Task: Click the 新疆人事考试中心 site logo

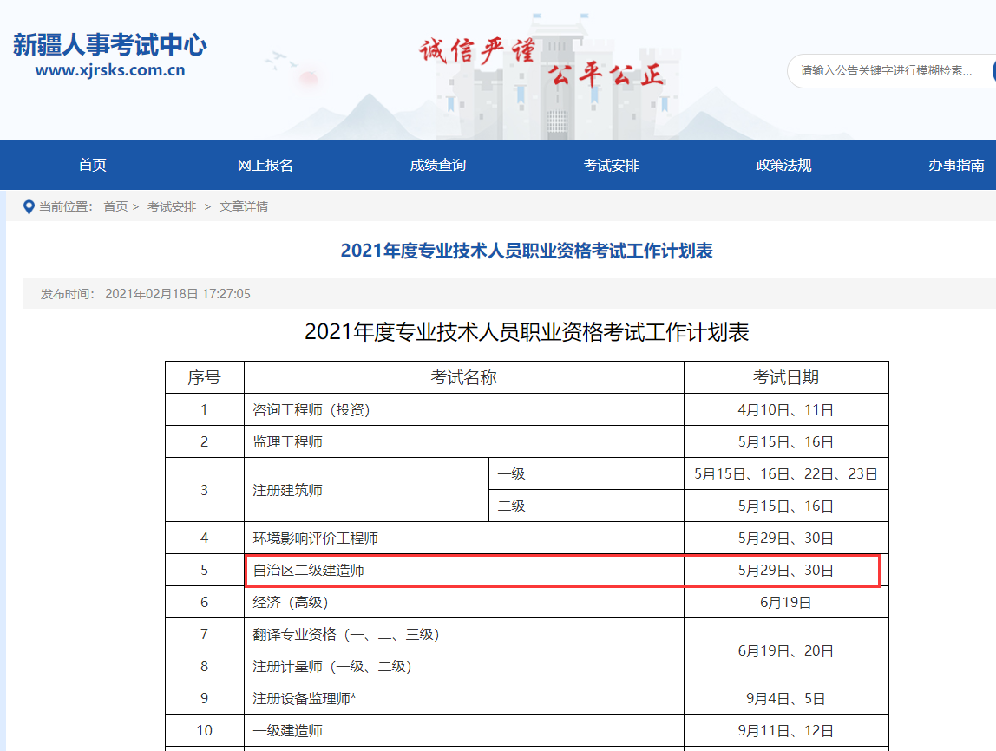Action: (x=109, y=45)
